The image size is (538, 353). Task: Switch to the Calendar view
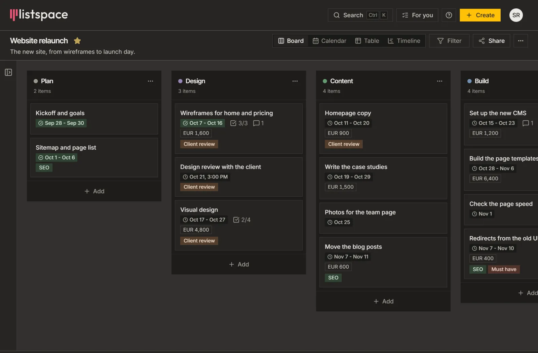329,41
